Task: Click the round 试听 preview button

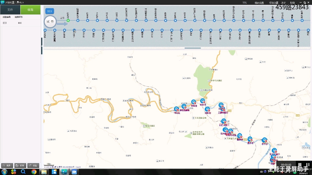Action: coord(50,22)
